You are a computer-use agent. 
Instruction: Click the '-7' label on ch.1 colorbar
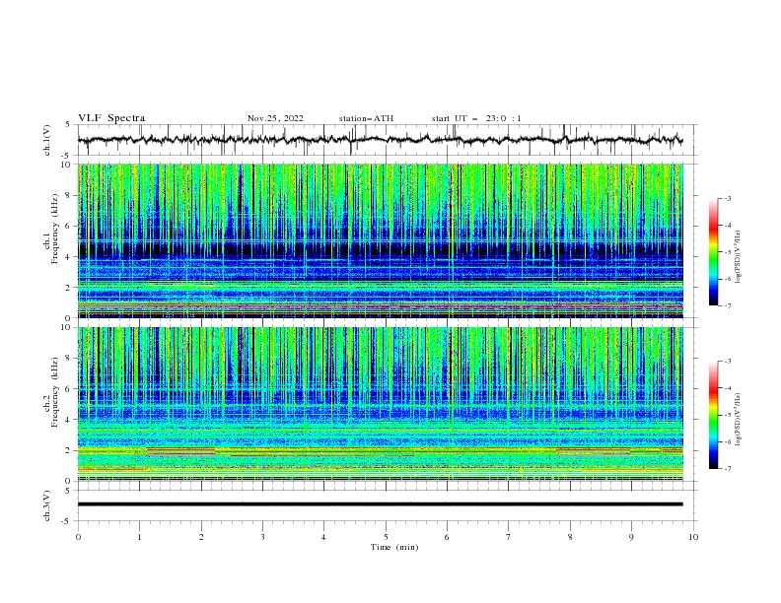click(727, 305)
